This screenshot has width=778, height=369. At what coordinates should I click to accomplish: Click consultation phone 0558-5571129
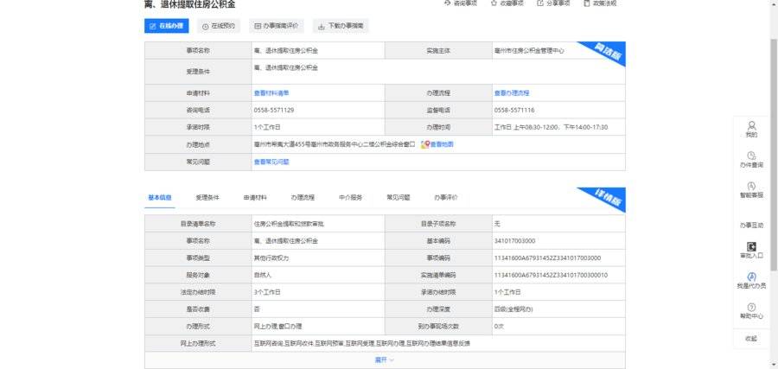point(274,110)
